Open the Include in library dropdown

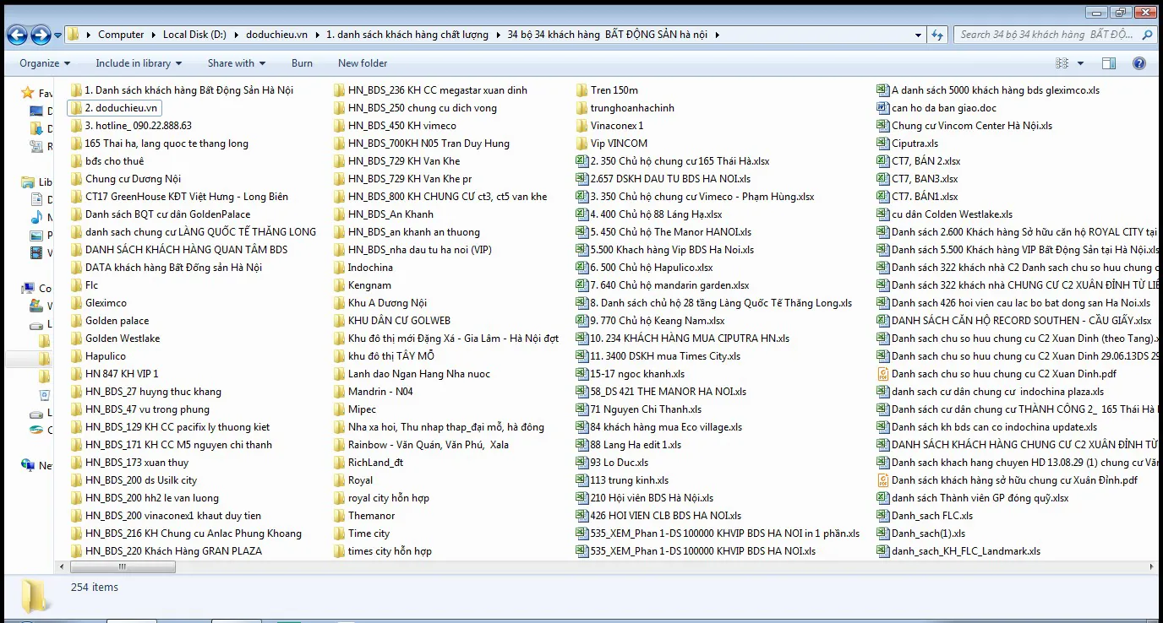tap(138, 63)
